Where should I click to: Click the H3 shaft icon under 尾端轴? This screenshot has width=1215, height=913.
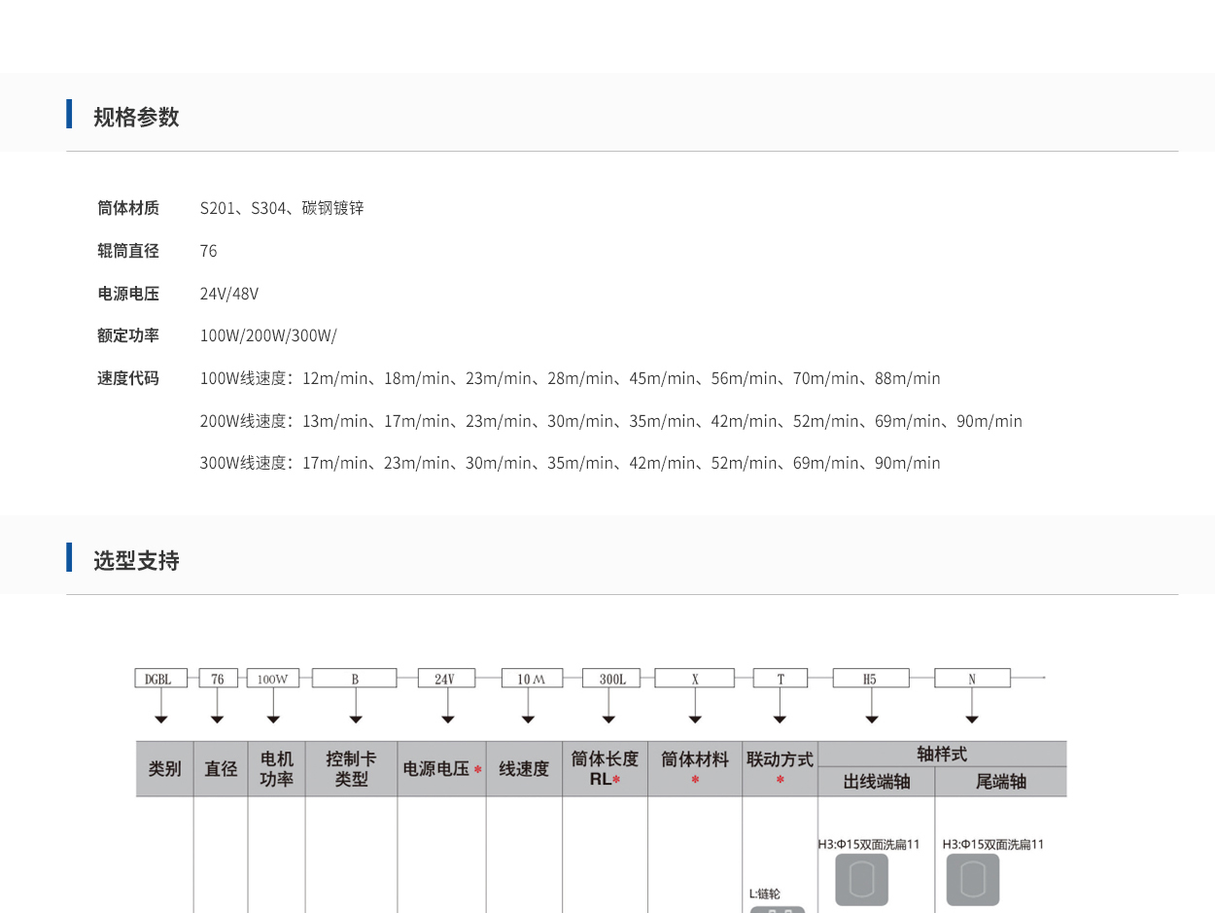click(972, 879)
